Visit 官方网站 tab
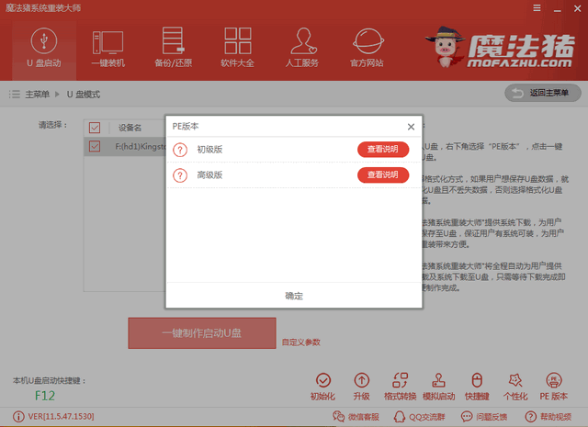This screenshot has width=588, height=427. (367, 48)
